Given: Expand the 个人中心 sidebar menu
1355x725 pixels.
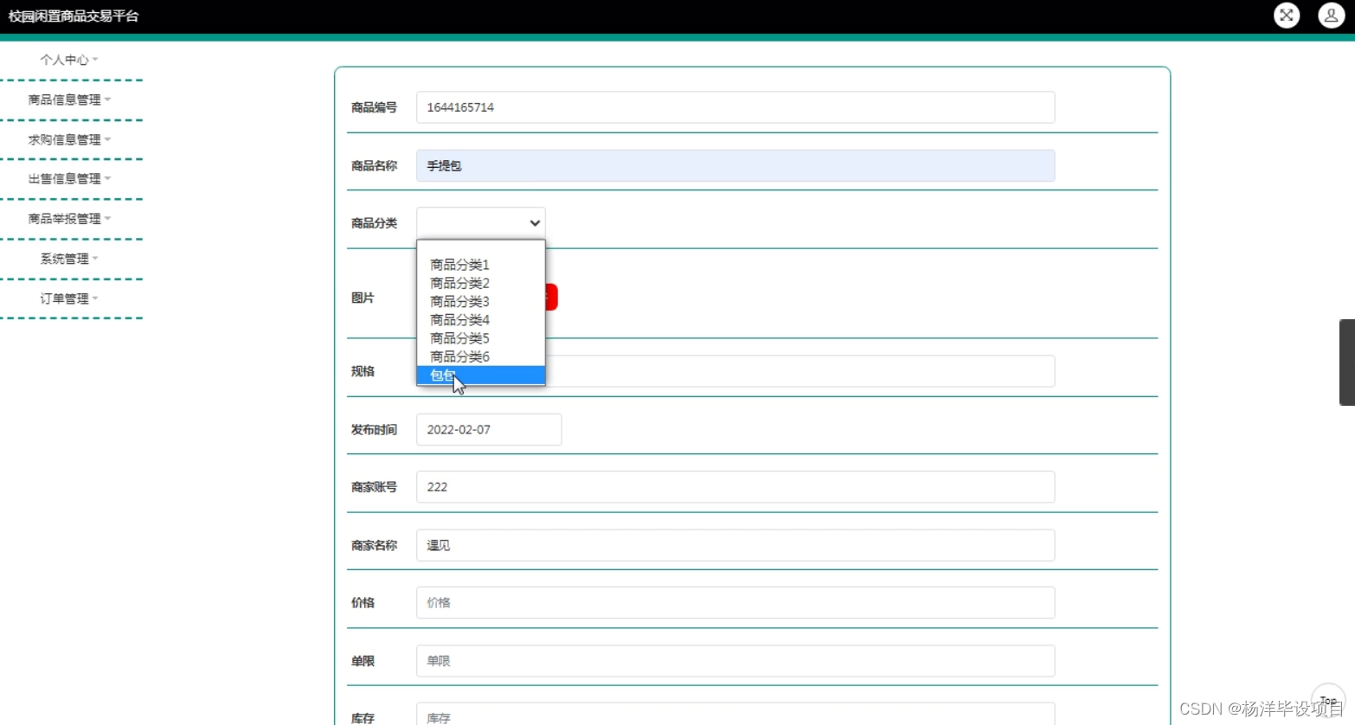Looking at the screenshot, I should (65, 59).
